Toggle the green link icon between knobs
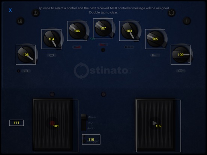Screen dimensions: 207x155 92,39
